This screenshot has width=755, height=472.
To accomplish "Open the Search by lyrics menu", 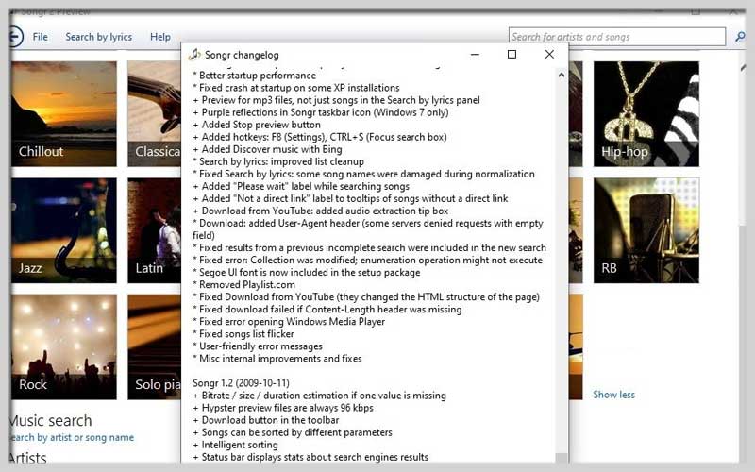I will [x=99, y=37].
